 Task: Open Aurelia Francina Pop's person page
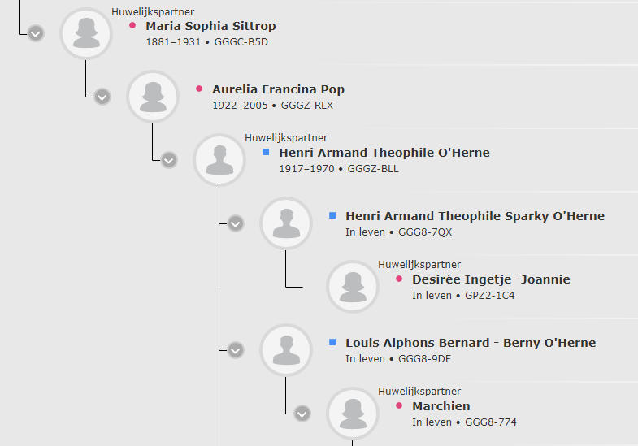(x=278, y=89)
